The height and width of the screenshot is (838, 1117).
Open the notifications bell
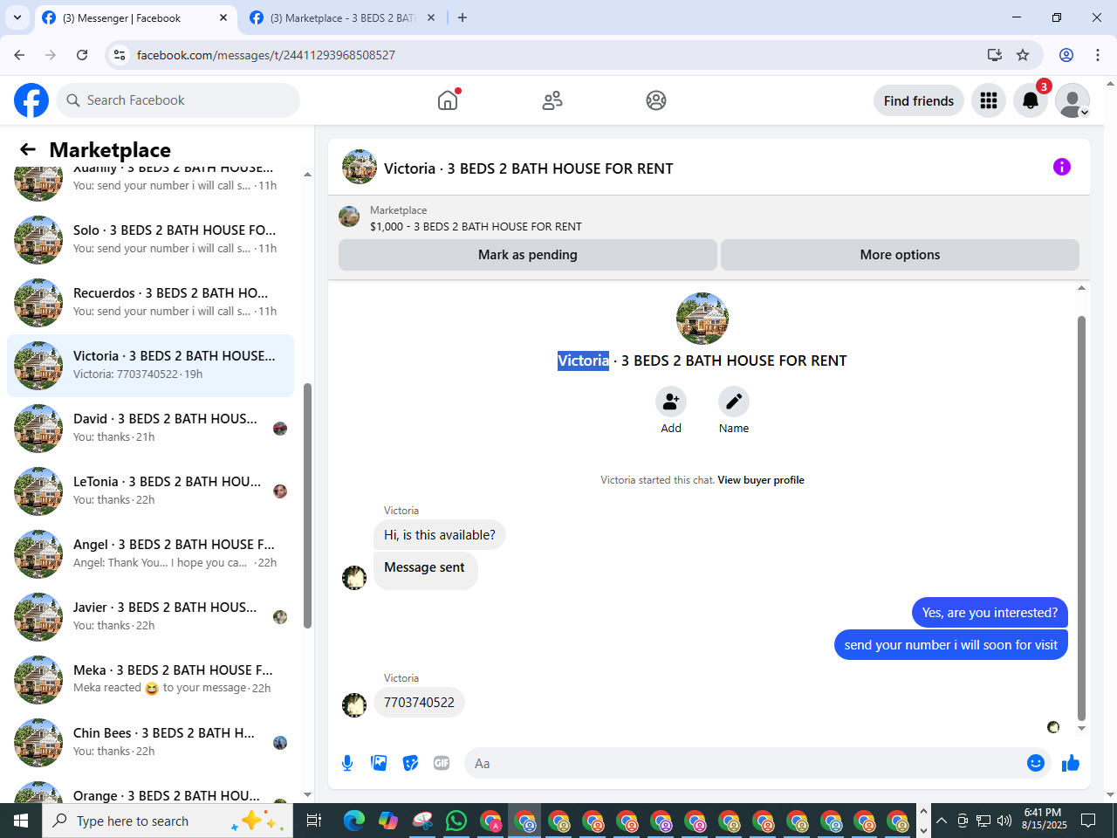1031,100
